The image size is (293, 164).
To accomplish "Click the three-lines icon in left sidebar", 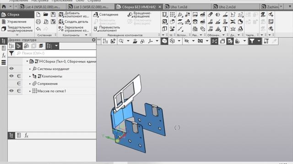I will point(4,62).
